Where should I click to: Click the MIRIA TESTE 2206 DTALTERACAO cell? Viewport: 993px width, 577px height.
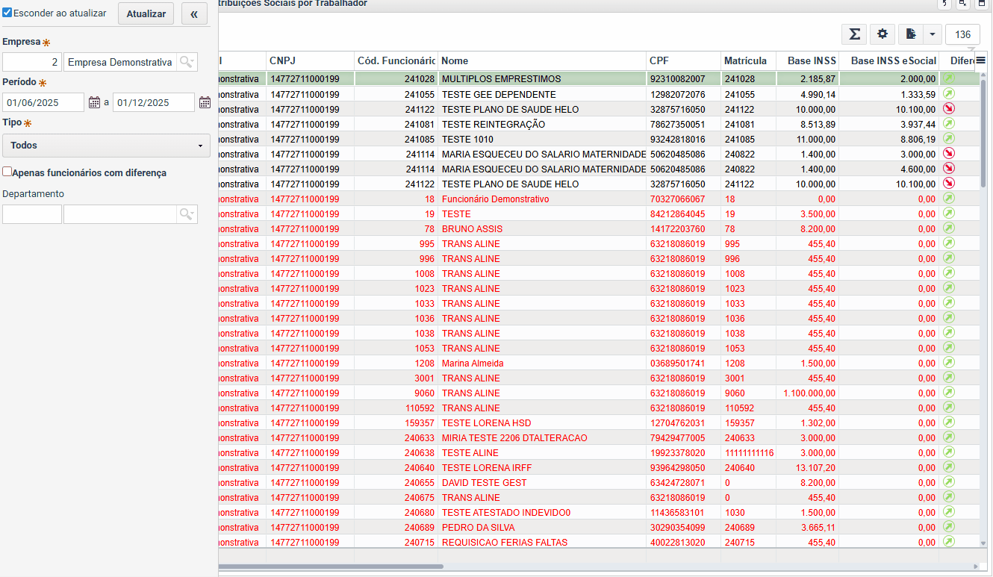(542, 437)
